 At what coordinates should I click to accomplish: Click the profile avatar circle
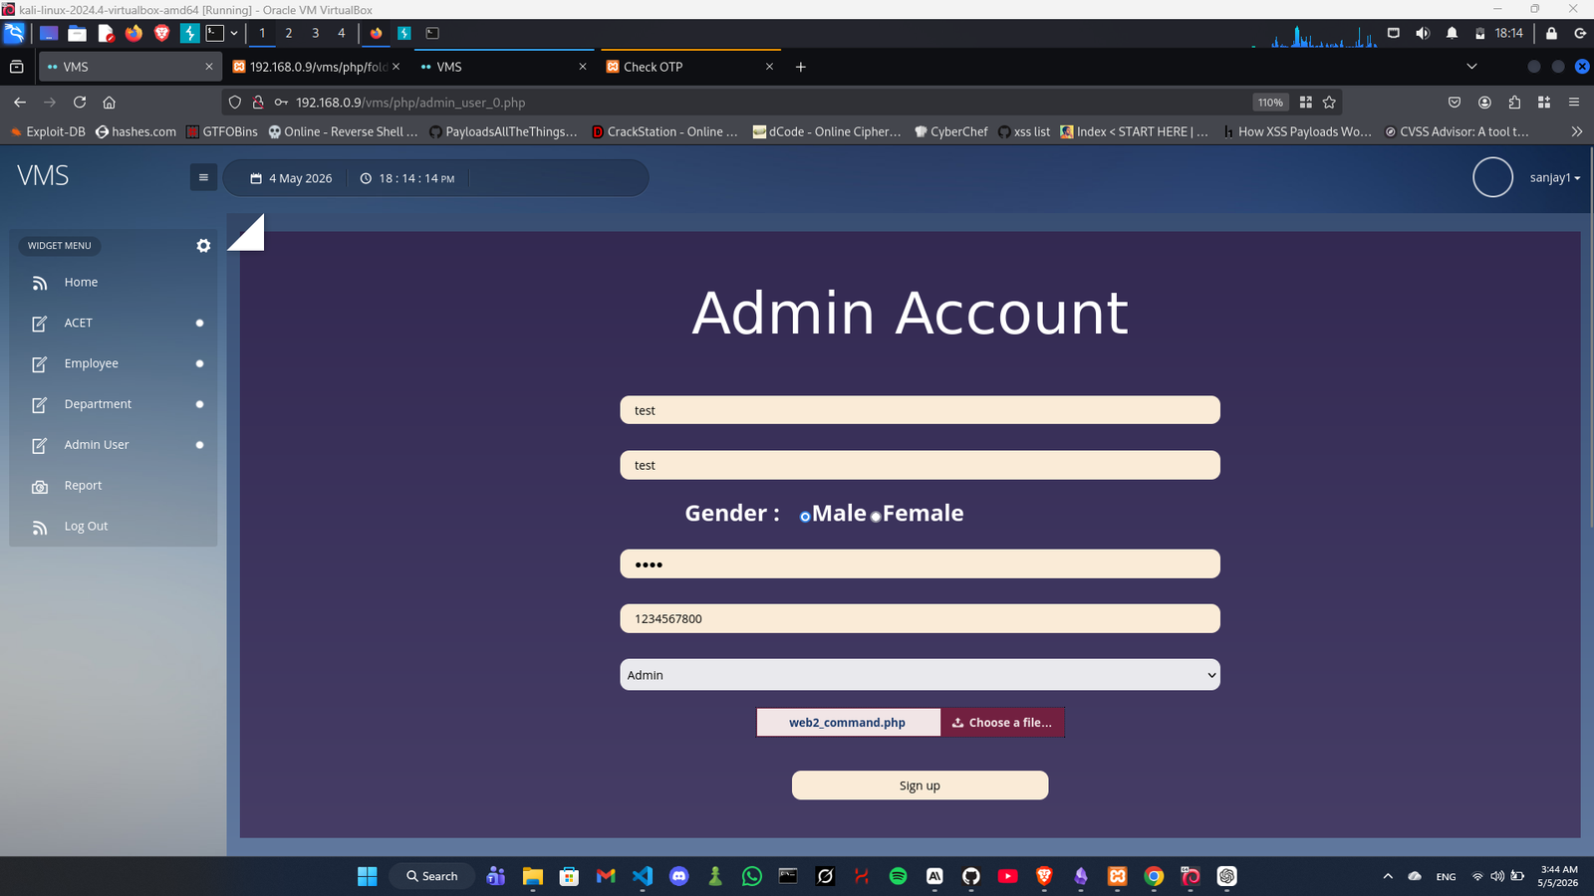point(1492,177)
